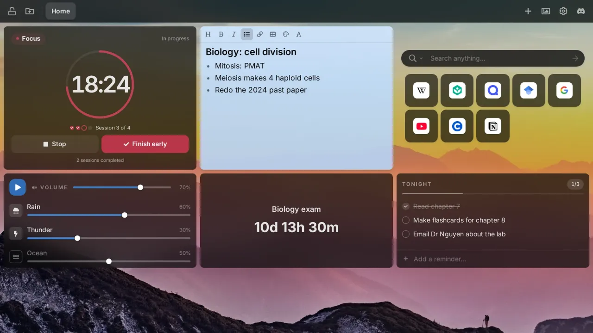The image size is (593, 333).
Task: Open the Coursera quick link
Action: coord(457,126)
